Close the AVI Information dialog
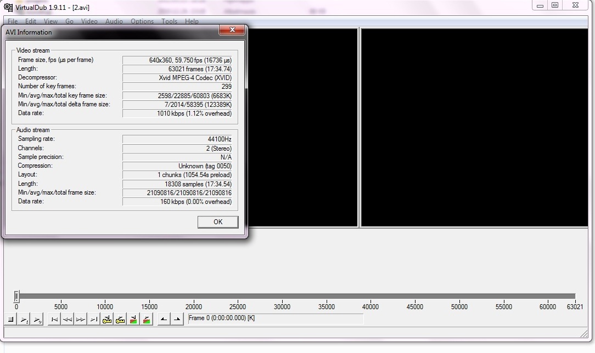Screen dimensions: 595x353 click(x=232, y=30)
